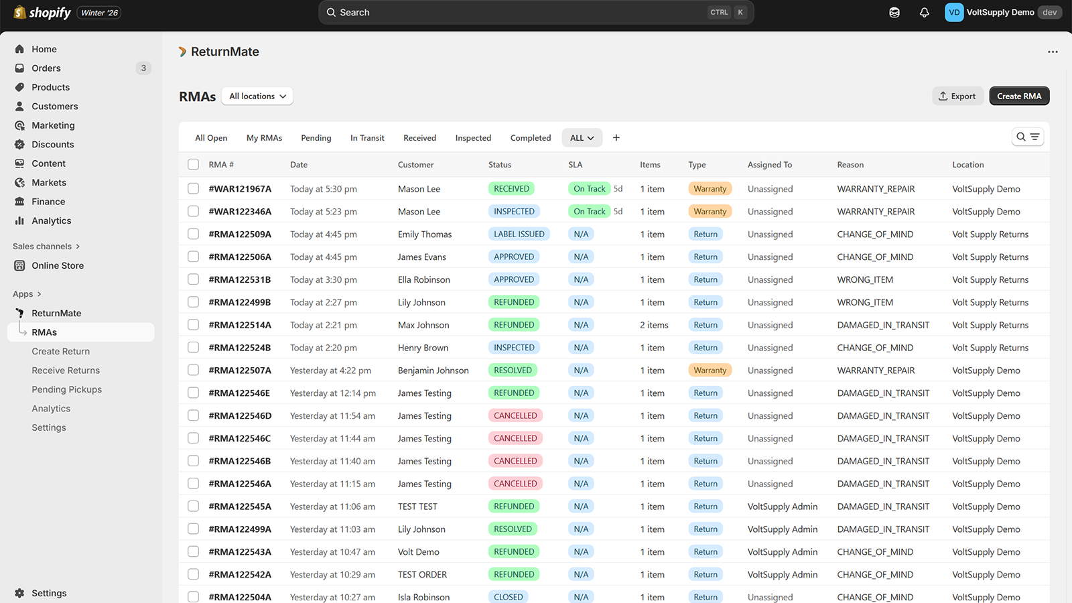Switch to Completed tab
Image resolution: width=1072 pixels, height=603 pixels.
[x=531, y=138]
